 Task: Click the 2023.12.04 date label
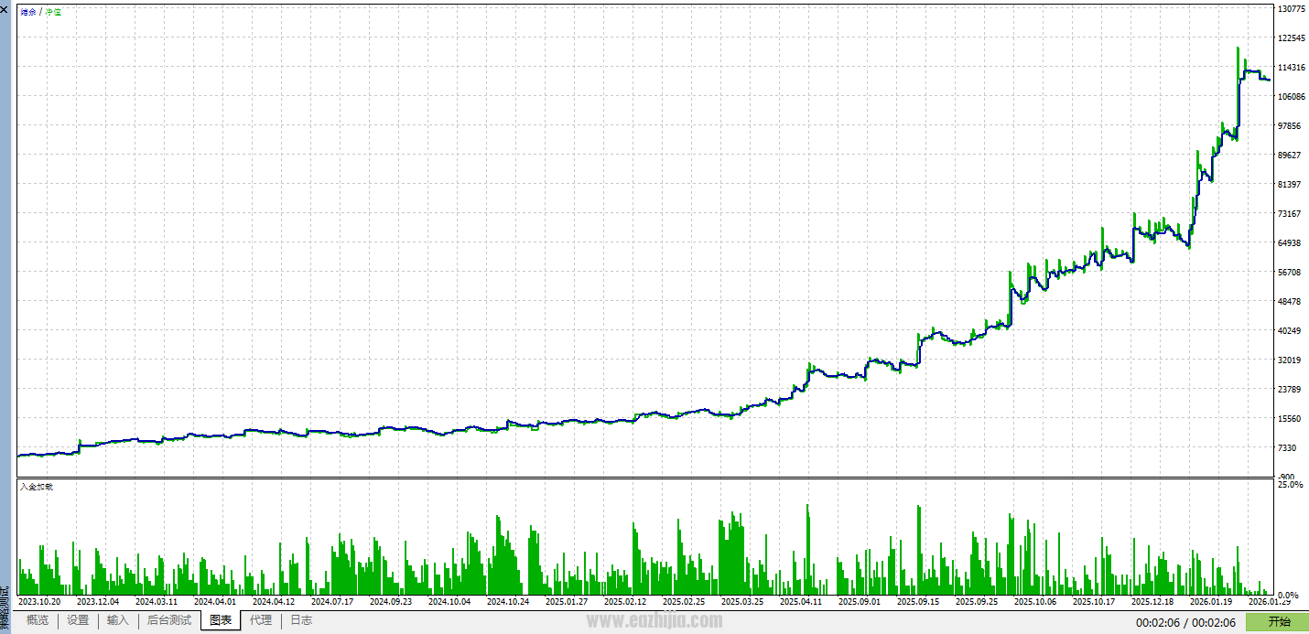pyautogui.click(x=98, y=602)
